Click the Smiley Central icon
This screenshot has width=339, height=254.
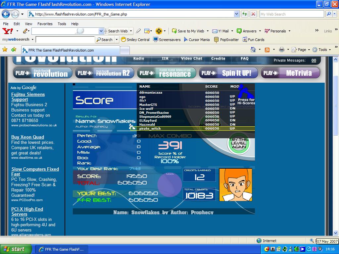coord(123,40)
